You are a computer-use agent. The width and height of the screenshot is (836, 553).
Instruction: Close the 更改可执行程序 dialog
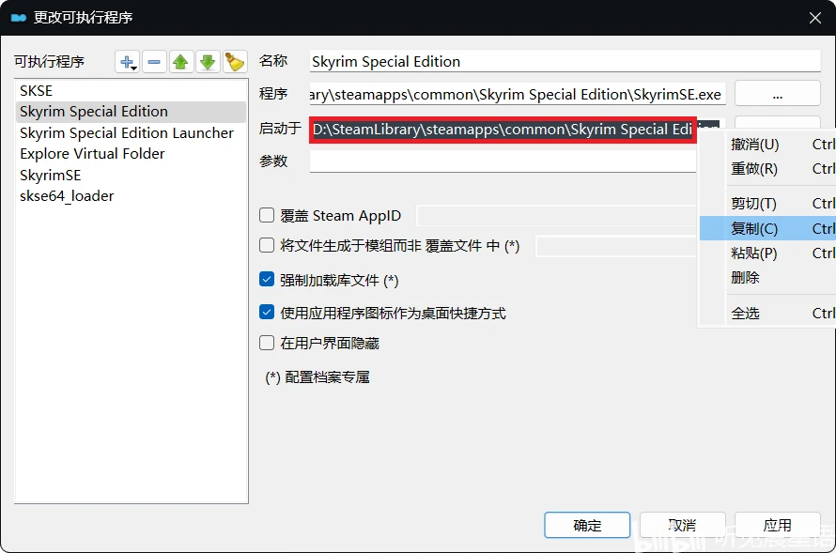point(814,18)
